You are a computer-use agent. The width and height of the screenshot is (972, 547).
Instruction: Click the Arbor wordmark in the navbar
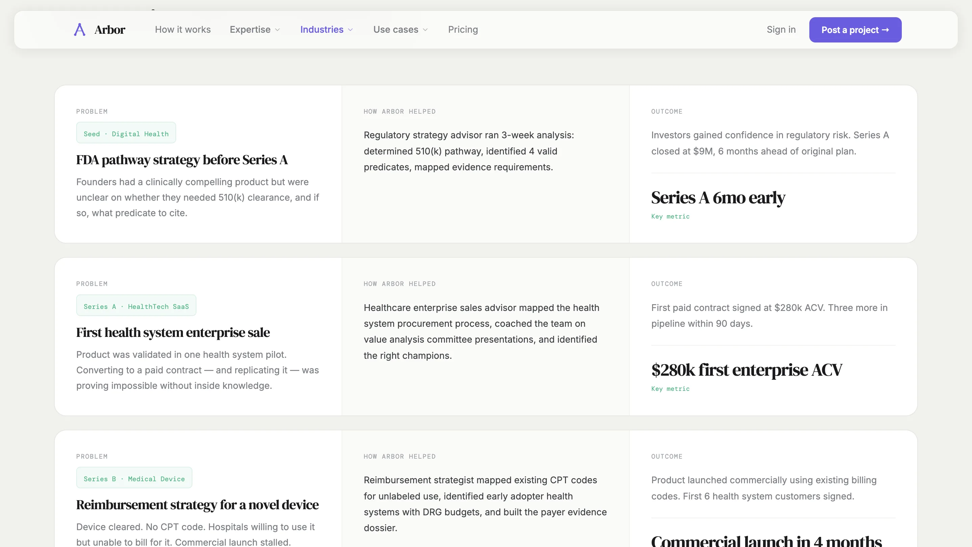(x=110, y=29)
